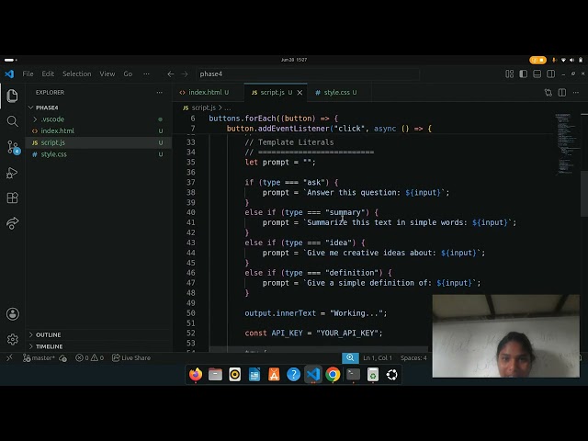Image resolution: width=588 pixels, height=441 pixels.
Task: Open the Live Share activity bar icon
Action: click(x=12, y=223)
